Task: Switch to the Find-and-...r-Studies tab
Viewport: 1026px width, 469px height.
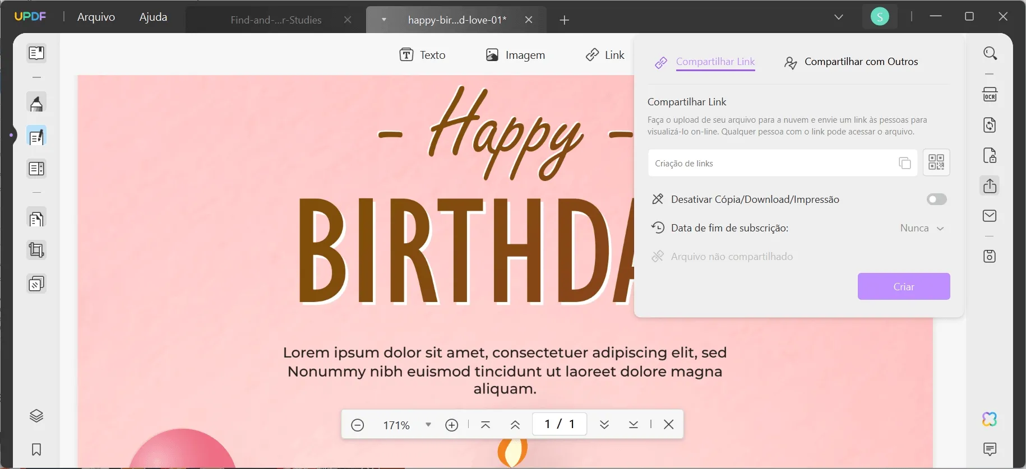Action: coord(276,20)
